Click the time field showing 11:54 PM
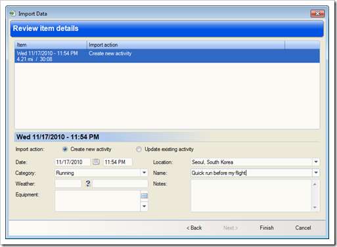Screen dimensions: 337x247 118,162
